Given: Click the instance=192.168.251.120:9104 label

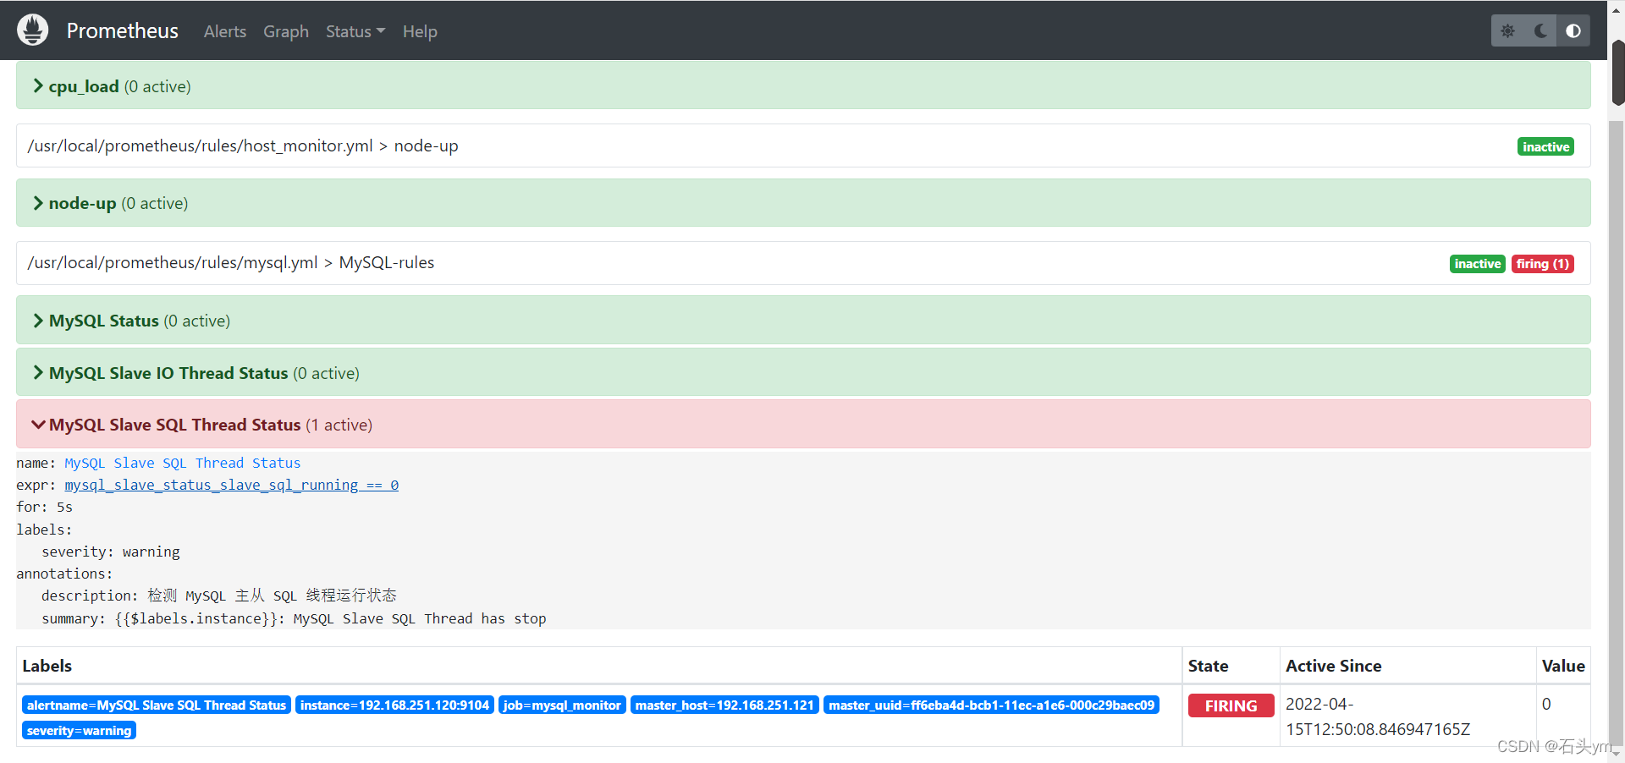Looking at the screenshot, I should click(394, 705).
